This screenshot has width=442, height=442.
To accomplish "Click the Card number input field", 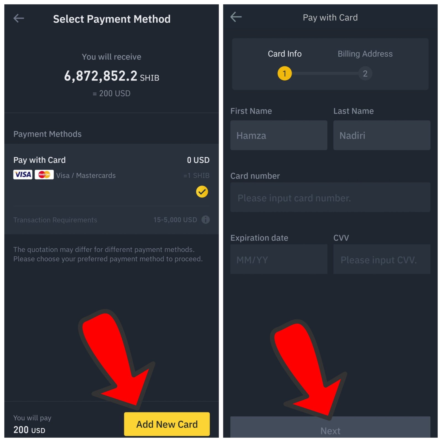I will point(330,197).
